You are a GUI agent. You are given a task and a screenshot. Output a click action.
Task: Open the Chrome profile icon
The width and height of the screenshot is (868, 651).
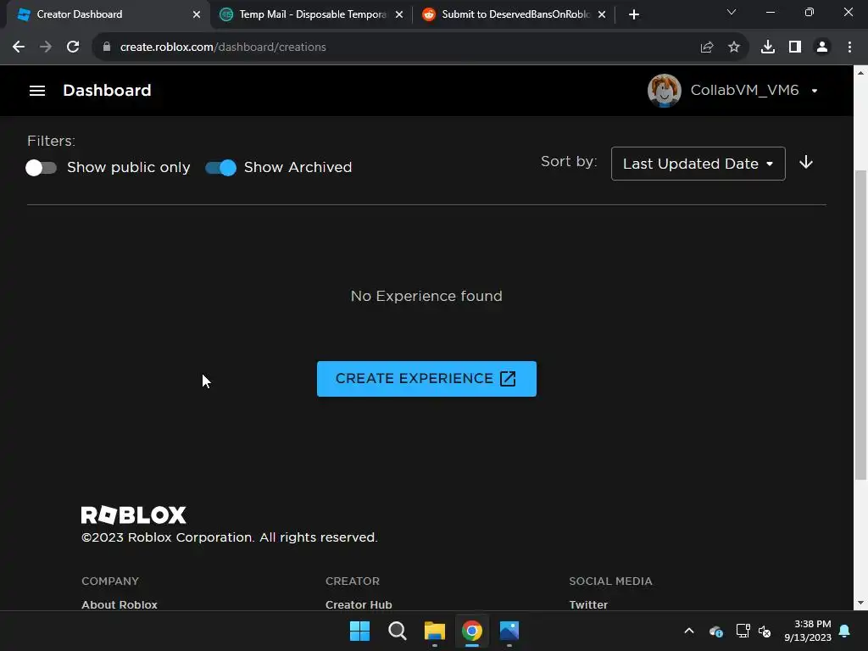(822, 47)
